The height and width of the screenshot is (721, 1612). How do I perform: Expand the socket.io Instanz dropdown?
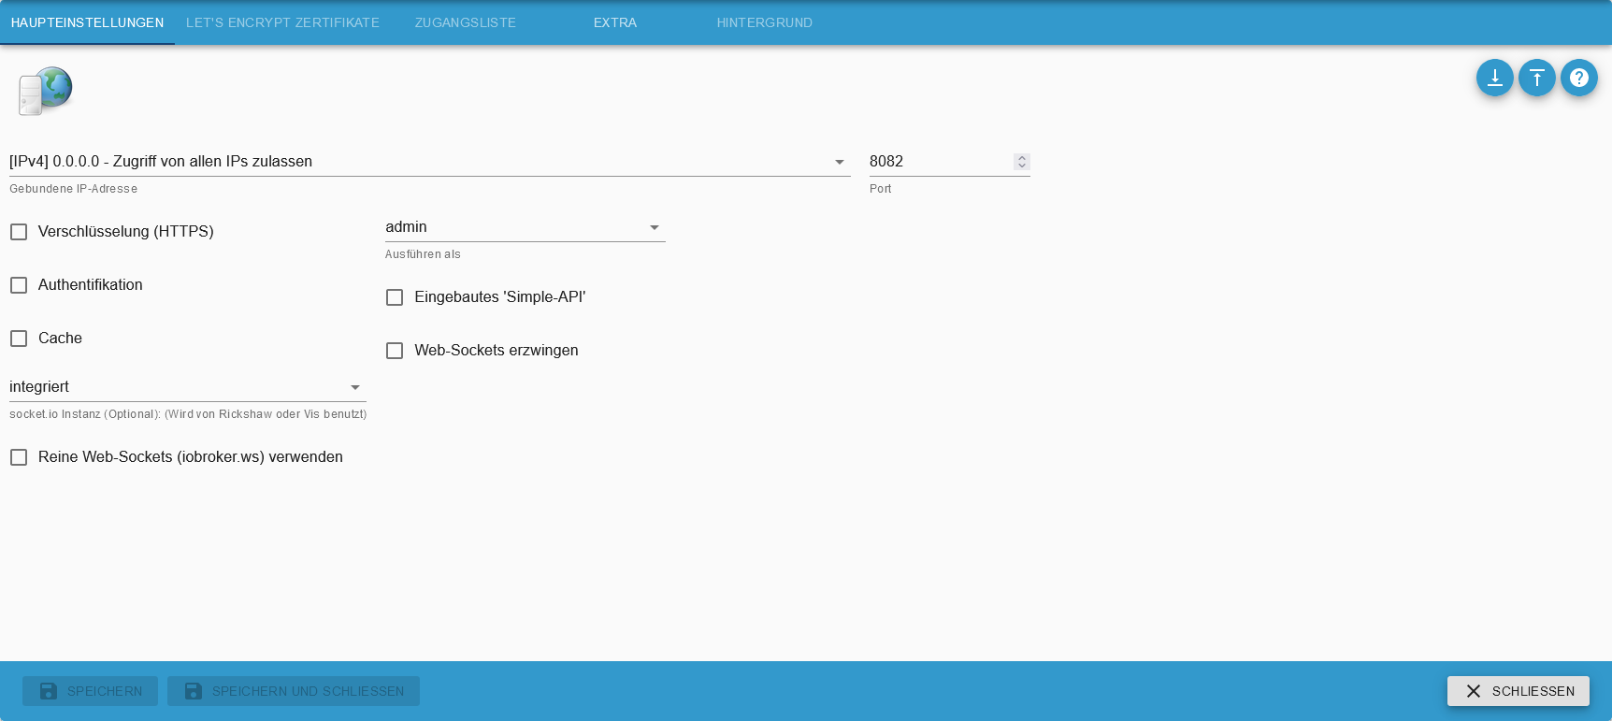pyautogui.click(x=187, y=387)
